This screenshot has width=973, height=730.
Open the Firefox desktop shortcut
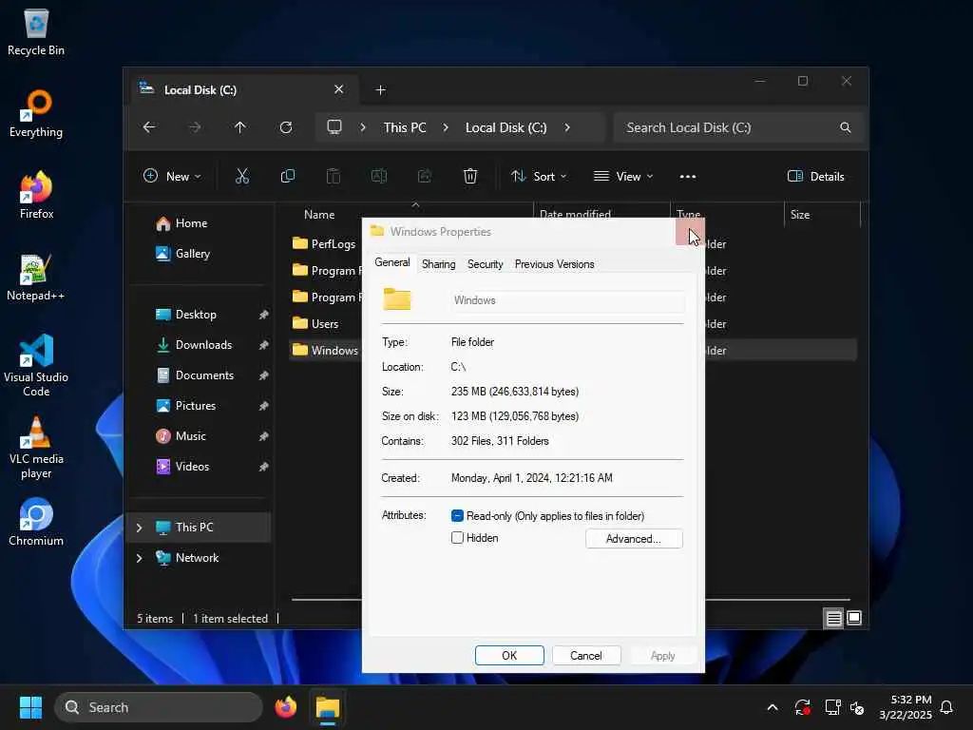36,196
